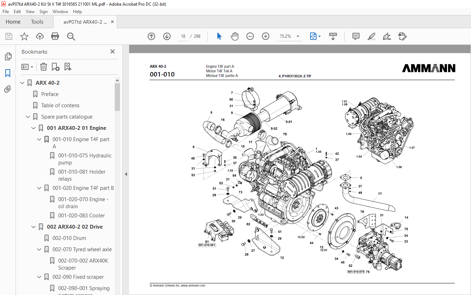Viewport: 471px width, 295px height.
Task: Open the Window menu
Action: coord(60,12)
